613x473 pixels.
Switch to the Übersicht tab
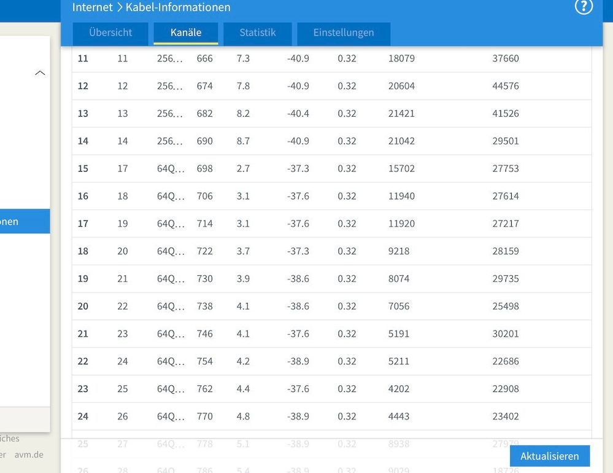110,33
